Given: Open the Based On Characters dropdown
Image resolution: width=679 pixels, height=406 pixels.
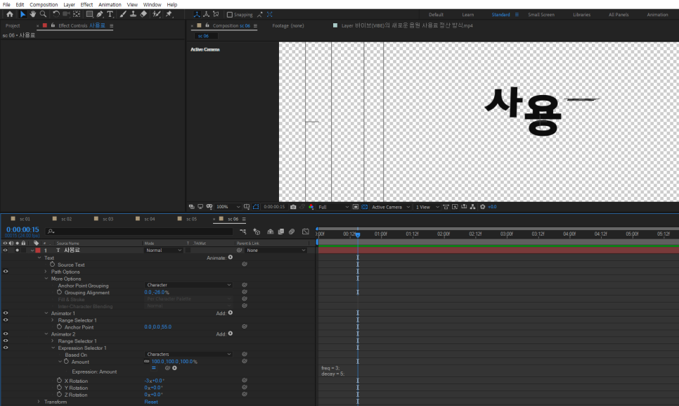Looking at the screenshot, I should [188, 355].
